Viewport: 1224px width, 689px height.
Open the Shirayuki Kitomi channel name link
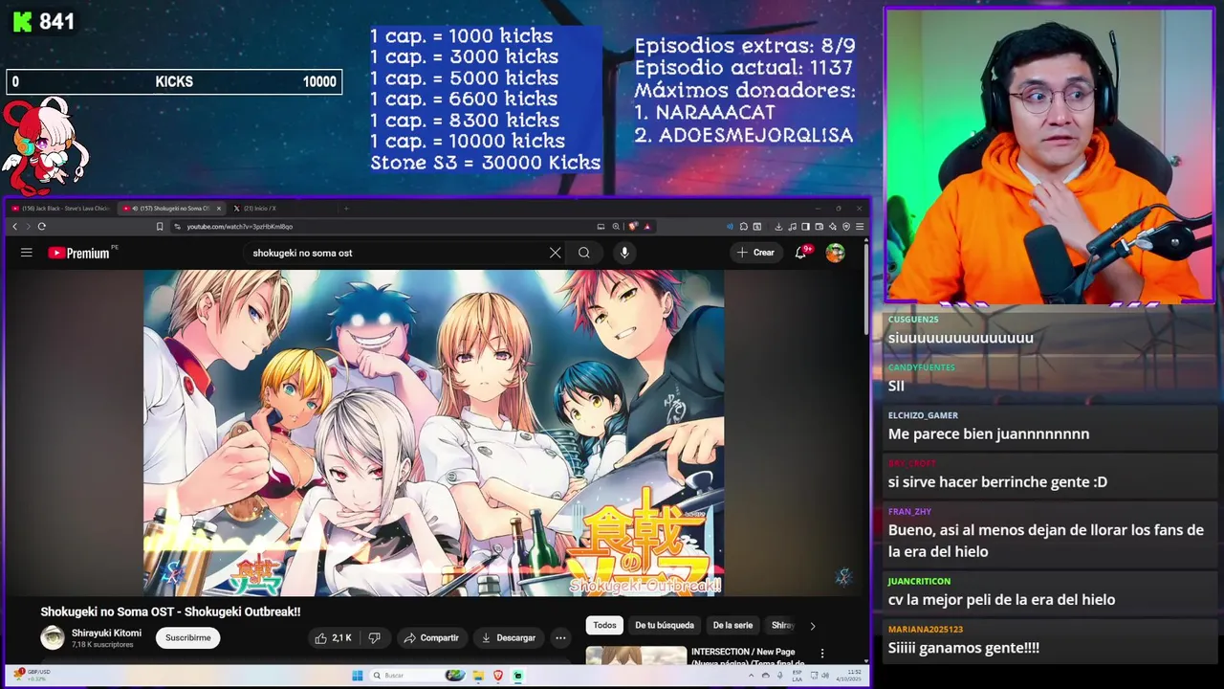[106, 633]
